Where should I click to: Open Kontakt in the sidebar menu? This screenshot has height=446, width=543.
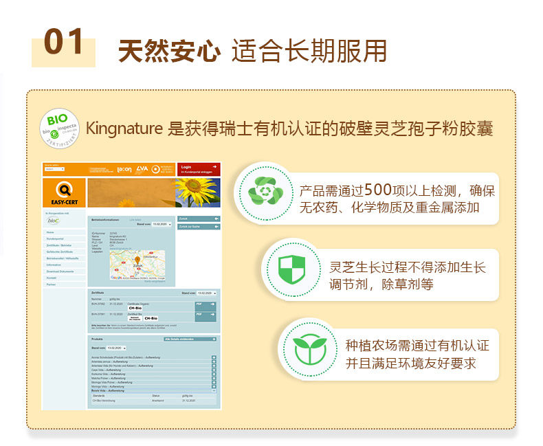[64, 278]
